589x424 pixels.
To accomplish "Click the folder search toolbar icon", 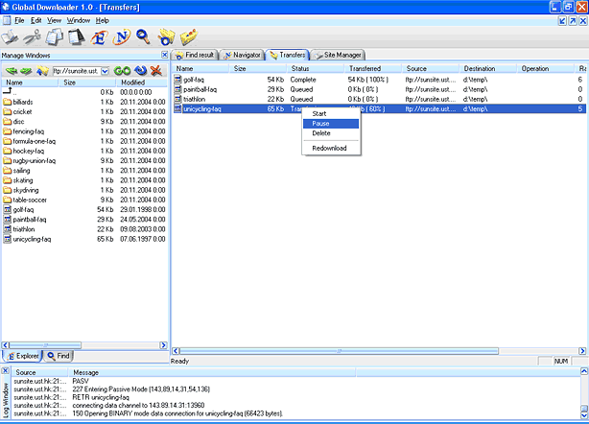I will coord(166,37).
